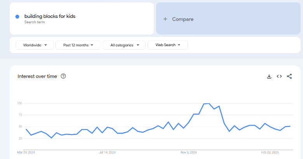Click the blue dot for search term

(x=17, y=17)
